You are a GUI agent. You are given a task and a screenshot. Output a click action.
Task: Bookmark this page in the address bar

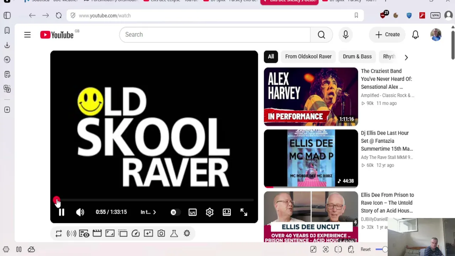click(x=356, y=15)
